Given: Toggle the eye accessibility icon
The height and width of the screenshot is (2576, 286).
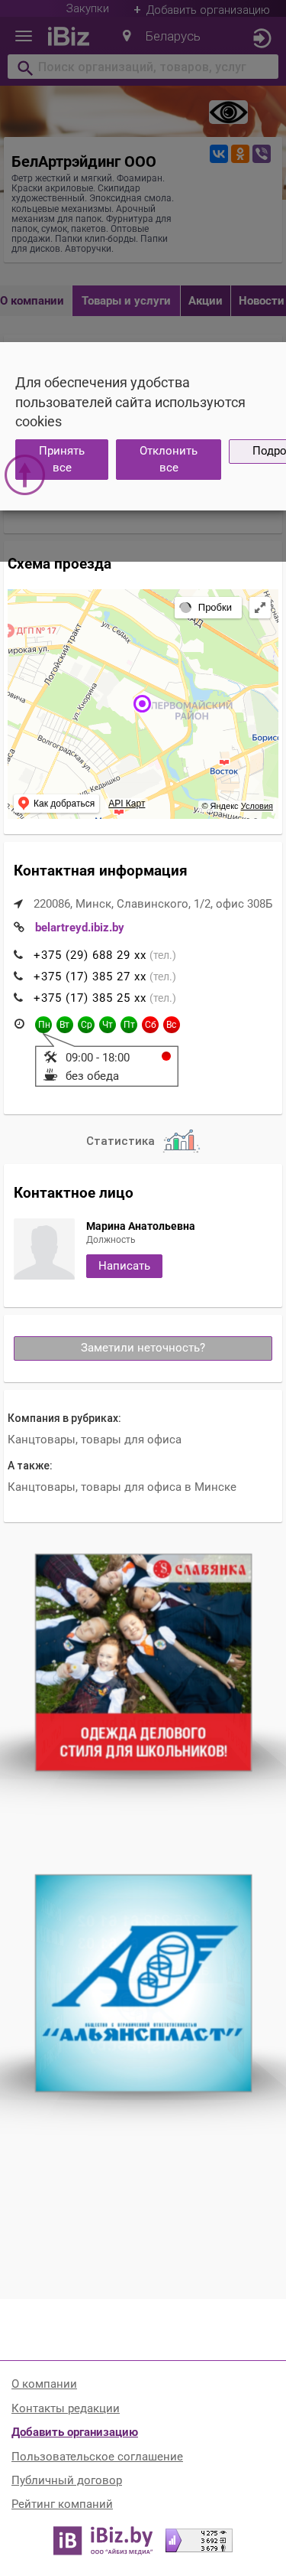Looking at the screenshot, I should [228, 112].
